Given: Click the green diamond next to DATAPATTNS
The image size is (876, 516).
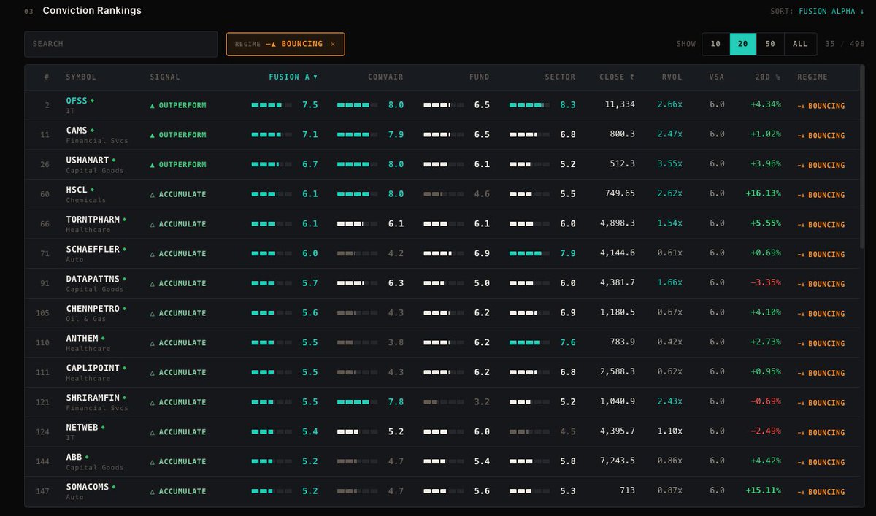Looking at the screenshot, I should 125,279.
